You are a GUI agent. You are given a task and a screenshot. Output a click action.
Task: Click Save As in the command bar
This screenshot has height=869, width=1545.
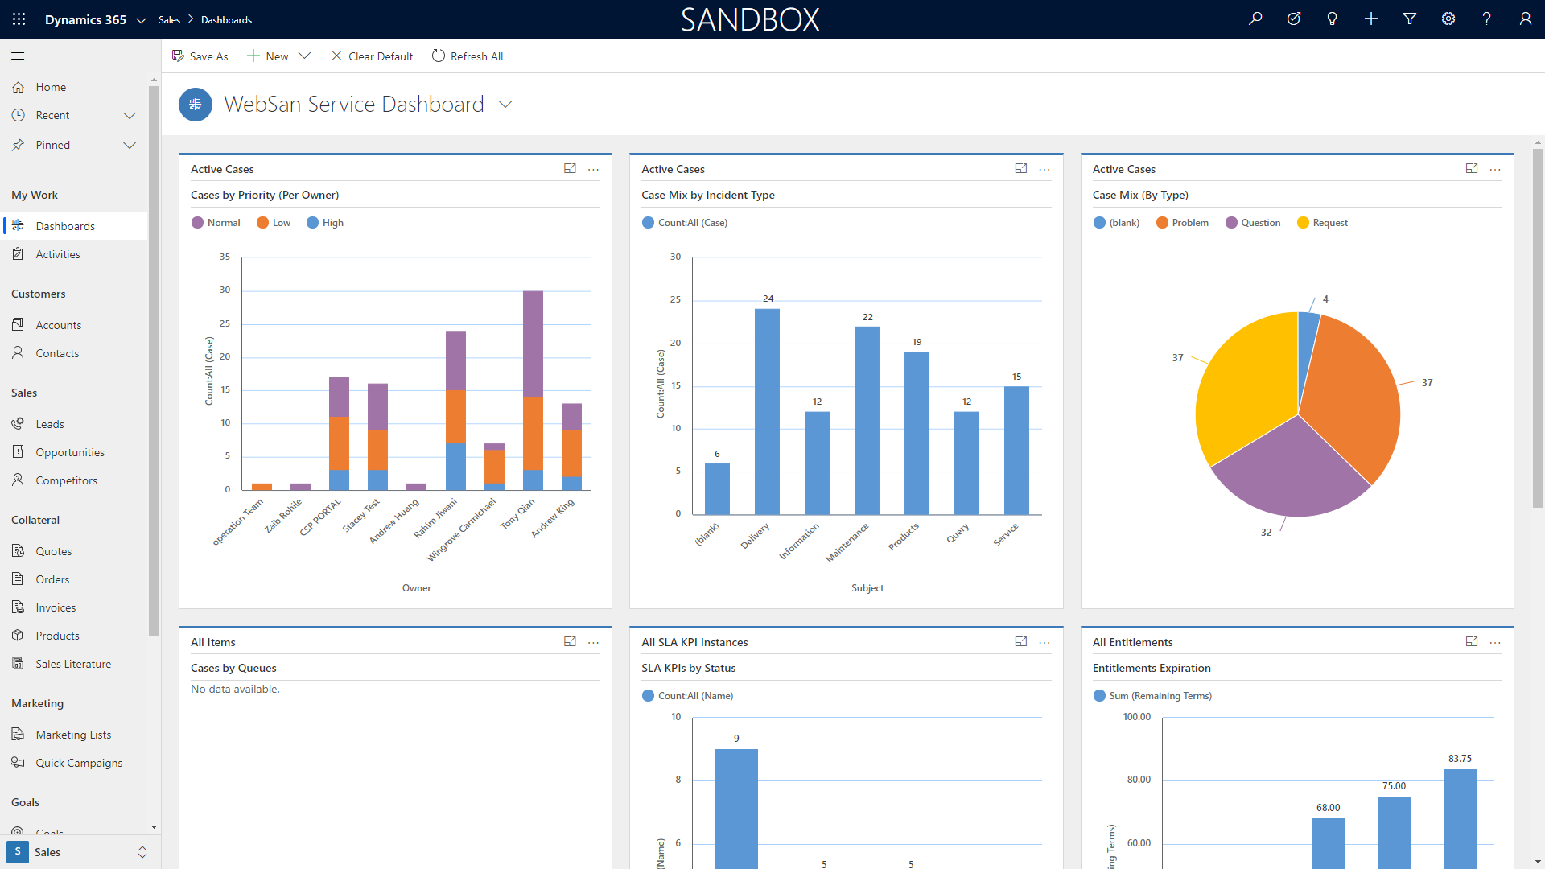point(200,56)
